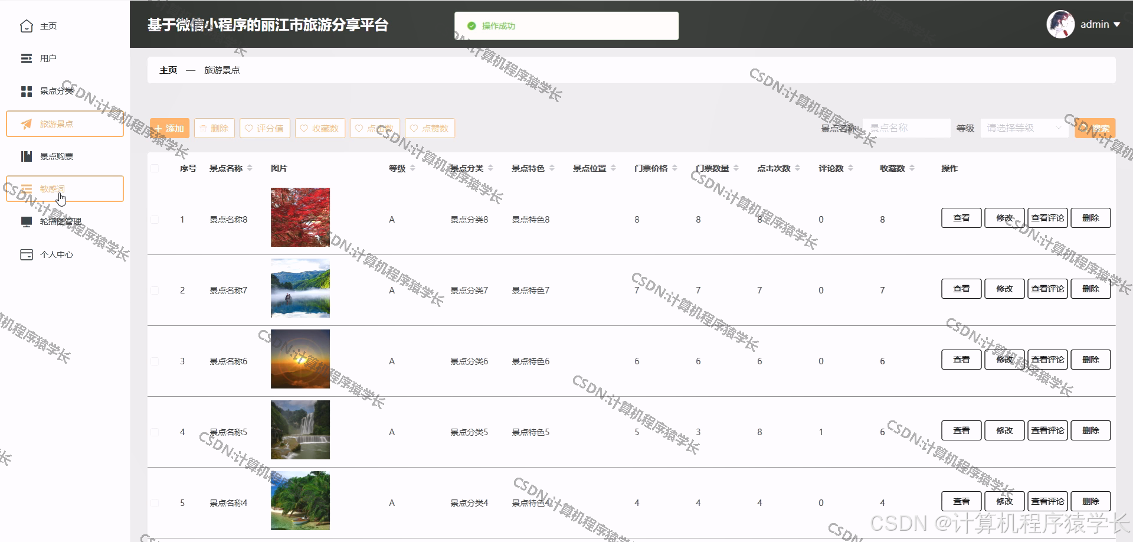Select the 敏感词 sidebar menu item
The height and width of the screenshot is (542, 1133).
(65, 189)
